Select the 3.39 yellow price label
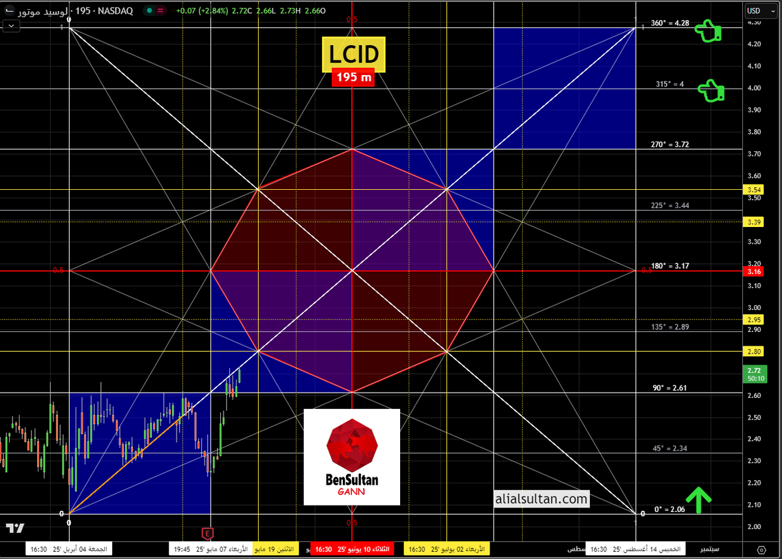The width and height of the screenshot is (782, 559). (x=753, y=222)
